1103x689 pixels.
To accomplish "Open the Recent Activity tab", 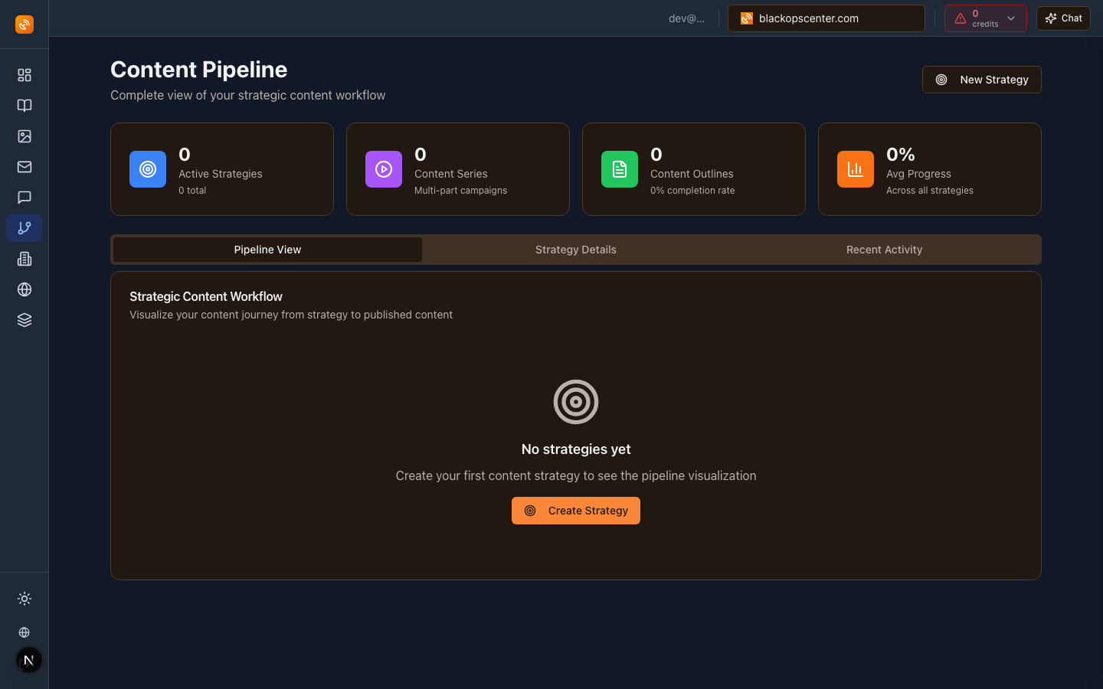I will (884, 250).
